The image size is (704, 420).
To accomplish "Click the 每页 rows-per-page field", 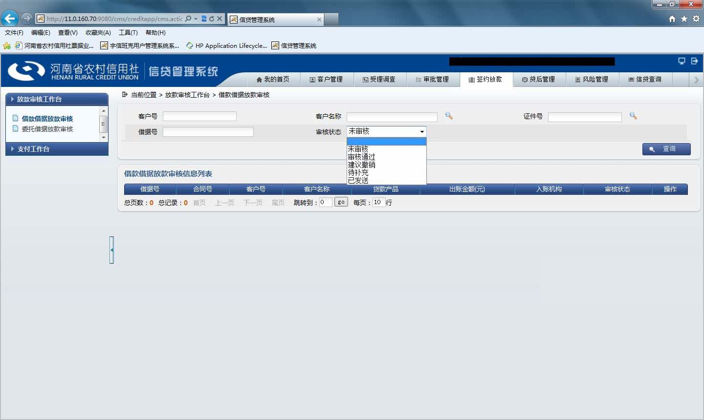I will click(x=379, y=202).
